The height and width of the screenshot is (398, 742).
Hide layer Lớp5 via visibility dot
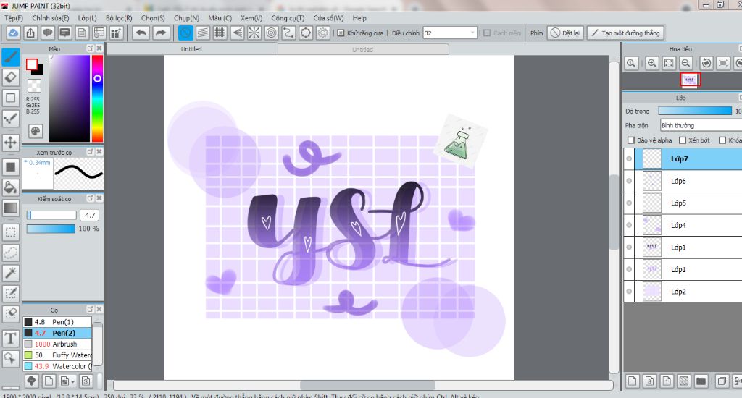(x=629, y=203)
